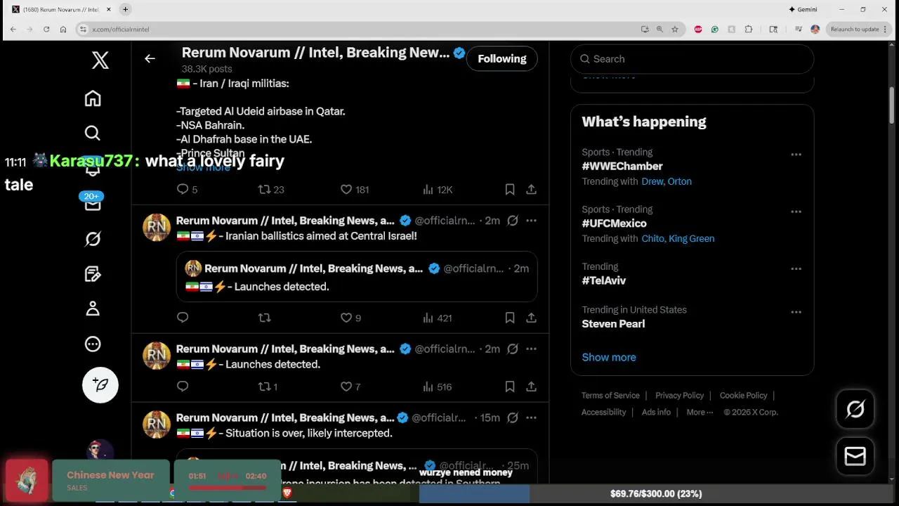Bookmark the Iran / Iraqi militias post
Screen dimensions: 899x506
click(x=510, y=189)
